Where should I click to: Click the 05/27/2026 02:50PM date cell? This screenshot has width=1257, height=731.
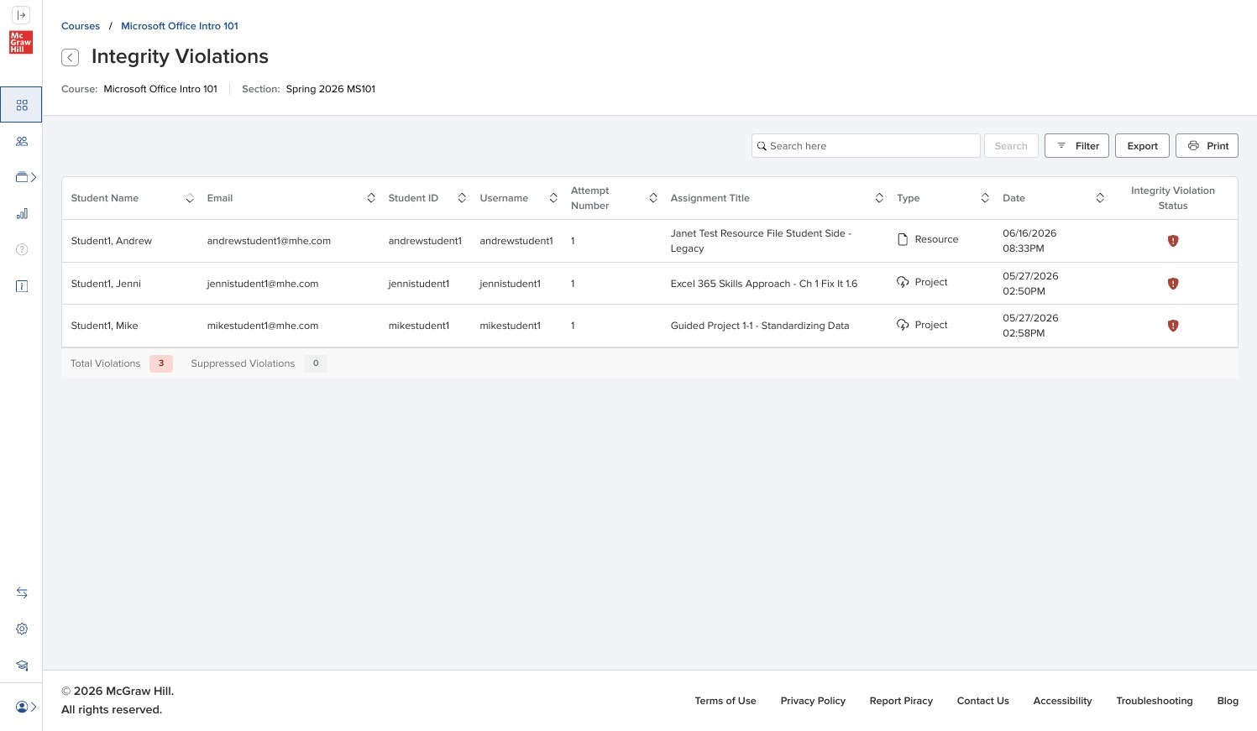[1030, 284]
